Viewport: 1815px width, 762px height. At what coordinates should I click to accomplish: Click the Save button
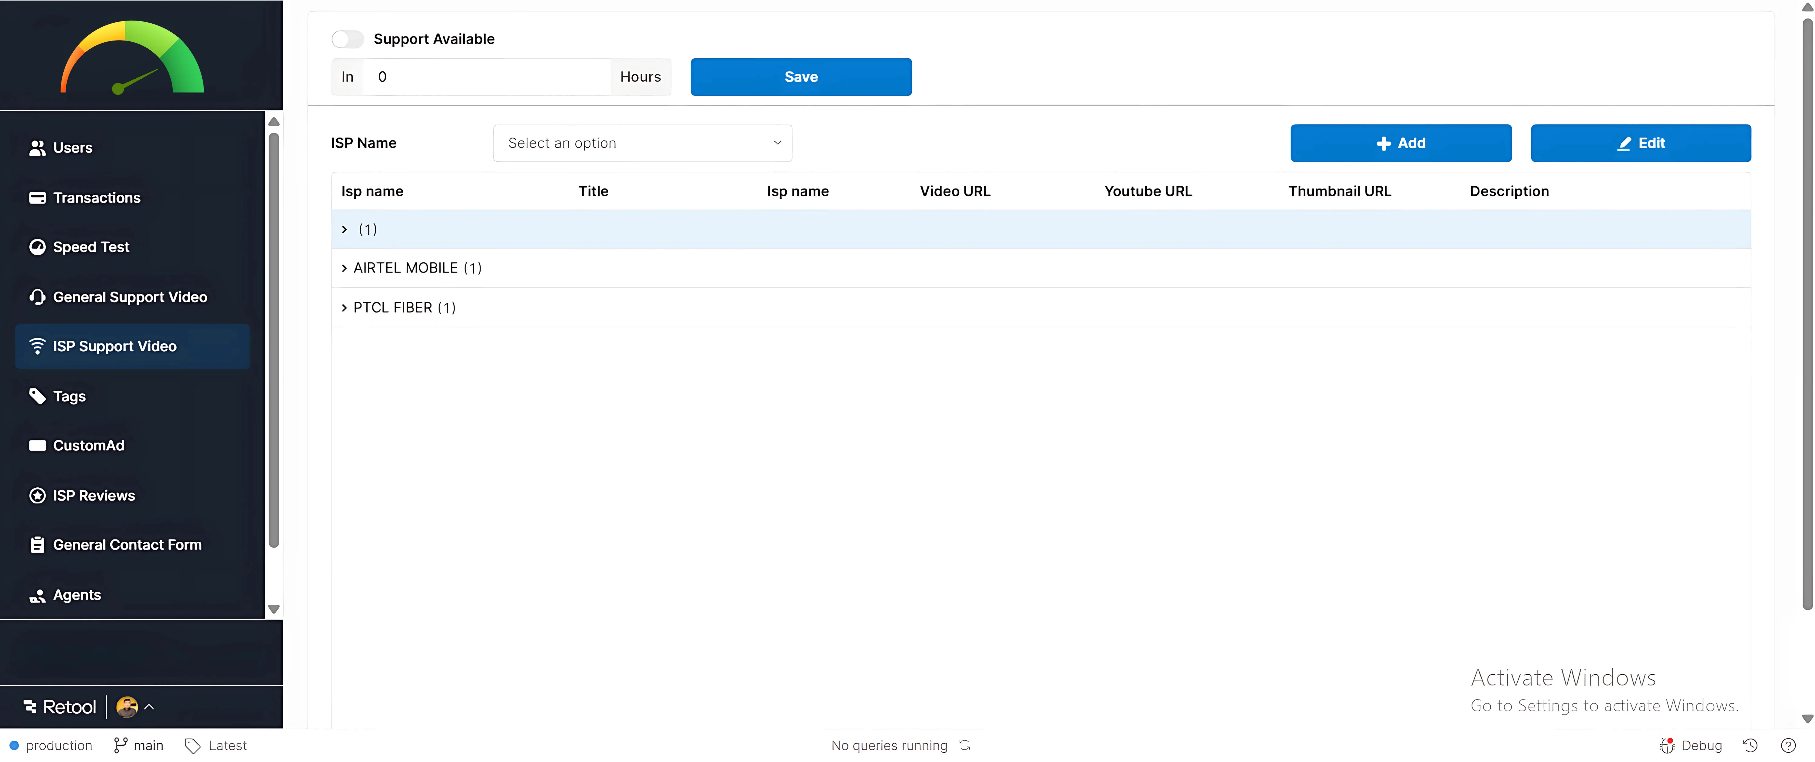[801, 77]
